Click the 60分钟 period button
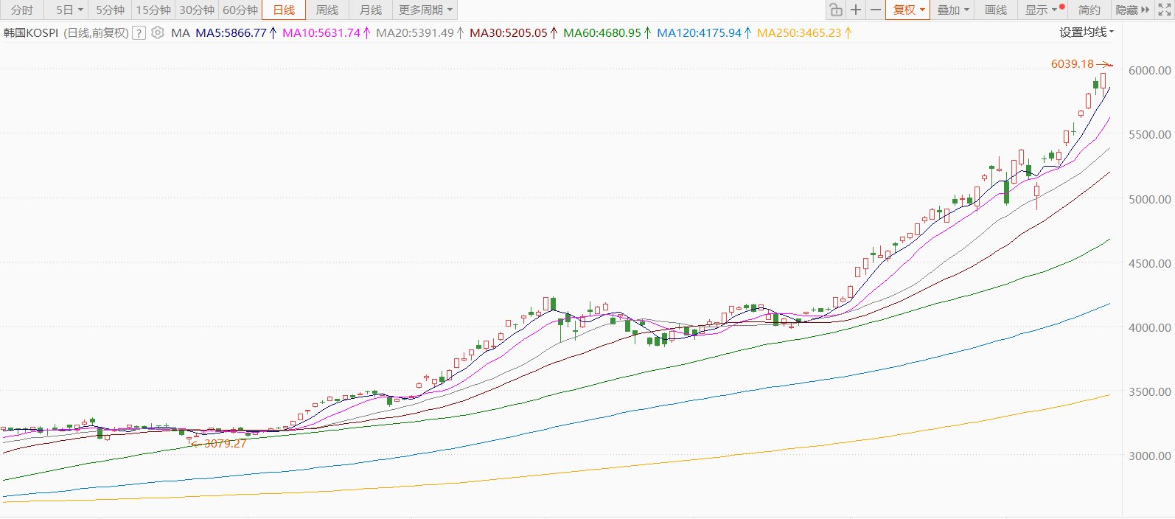Image resolution: width=1175 pixels, height=519 pixels. (x=240, y=10)
